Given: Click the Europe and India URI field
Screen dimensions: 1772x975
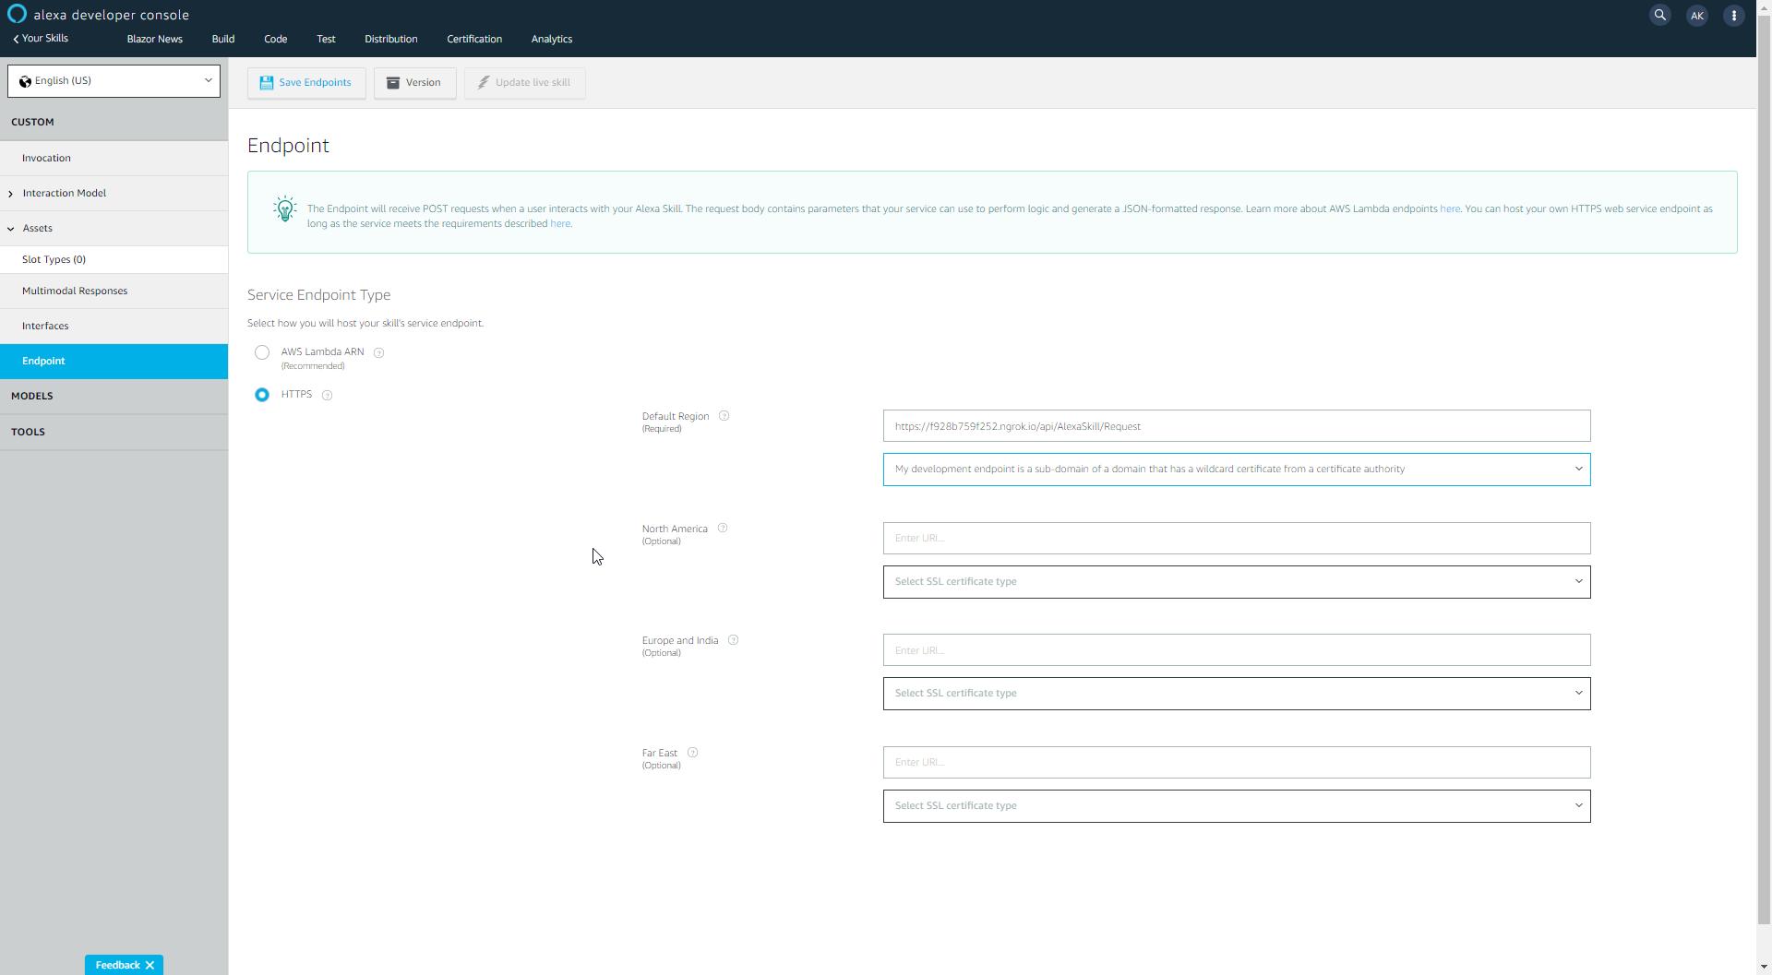Looking at the screenshot, I should point(1236,650).
